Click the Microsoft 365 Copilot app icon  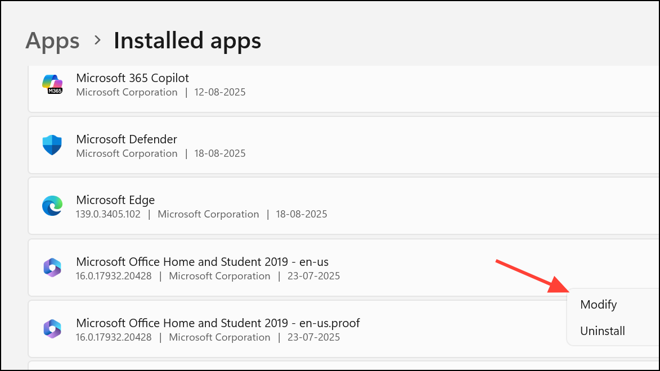tap(52, 84)
